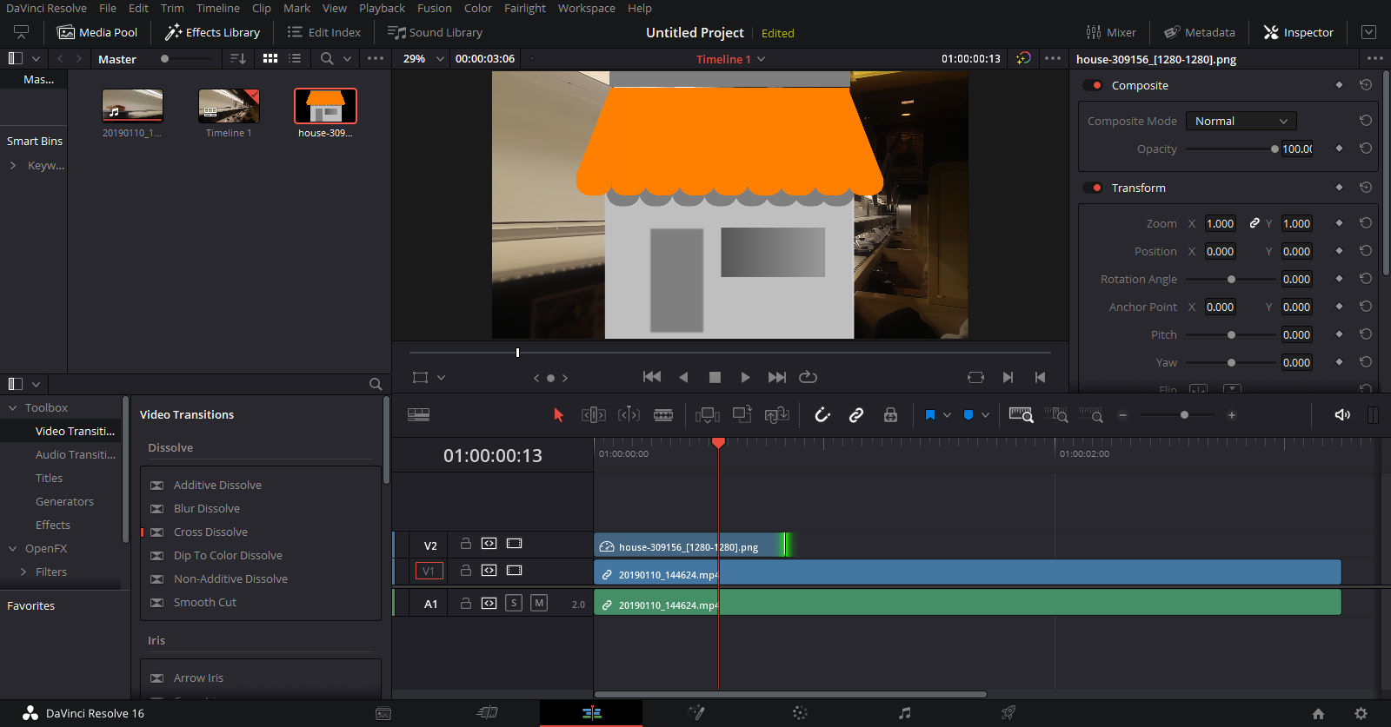Open the Fusion menu
Screen dimensions: 1391x727
(434, 8)
